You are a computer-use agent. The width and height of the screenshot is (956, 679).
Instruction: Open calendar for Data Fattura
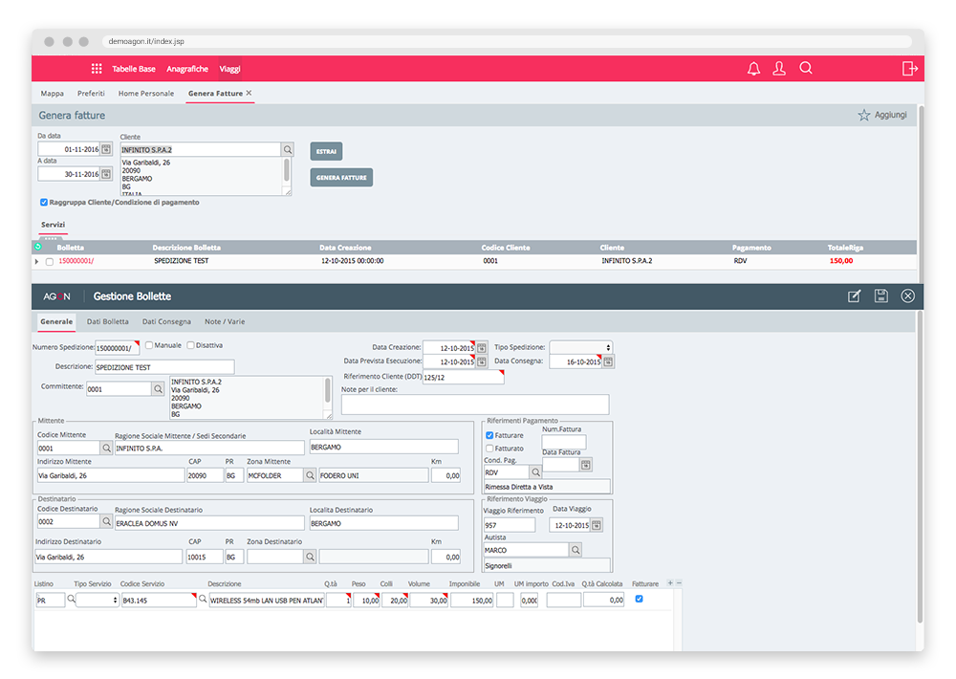[x=586, y=465]
